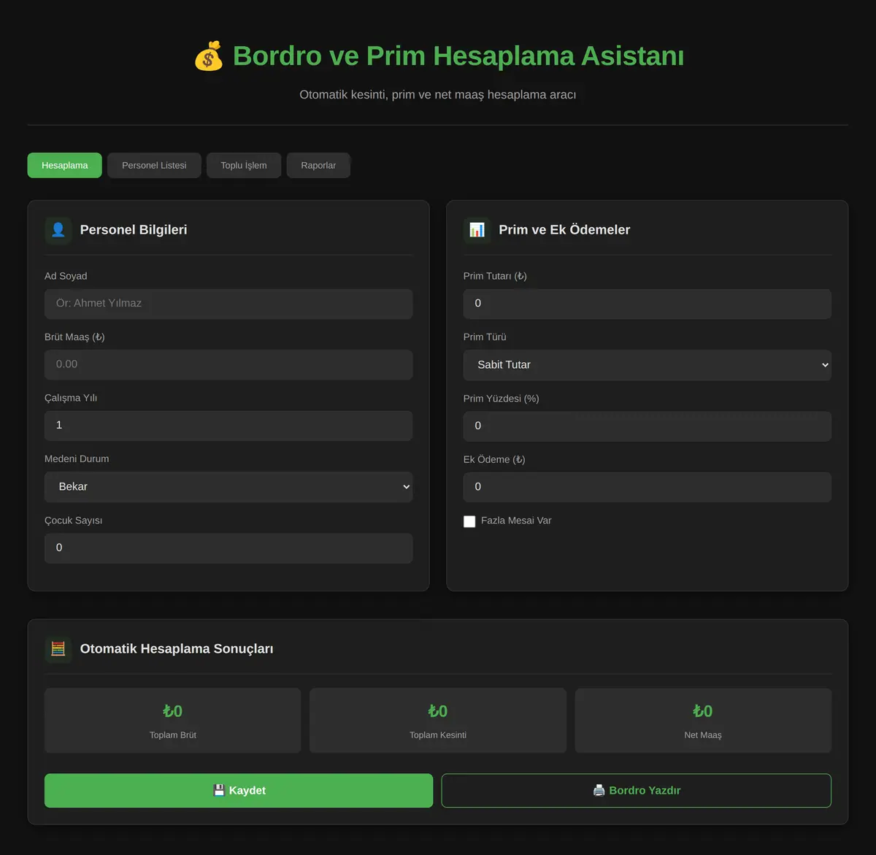Click the 'Prim ve Ek Ödemeler' section heading

pyautogui.click(x=564, y=230)
